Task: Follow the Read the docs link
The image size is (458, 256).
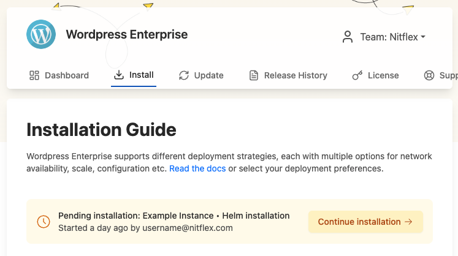Action: point(197,168)
